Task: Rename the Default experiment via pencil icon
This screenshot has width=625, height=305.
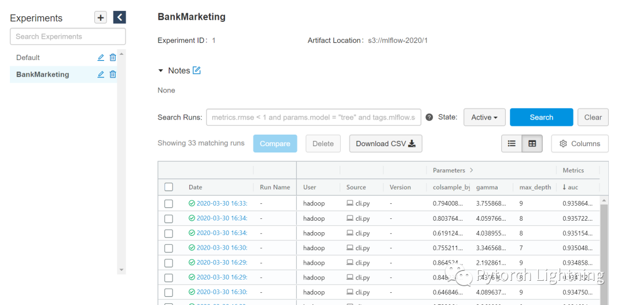Action: tap(101, 58)
